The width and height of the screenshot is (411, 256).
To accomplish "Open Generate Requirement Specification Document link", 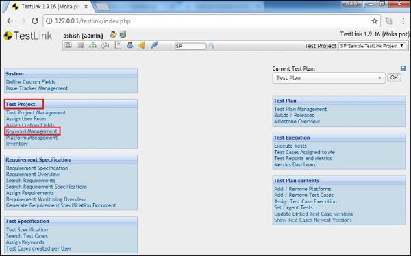I will (x=61, y=205).
